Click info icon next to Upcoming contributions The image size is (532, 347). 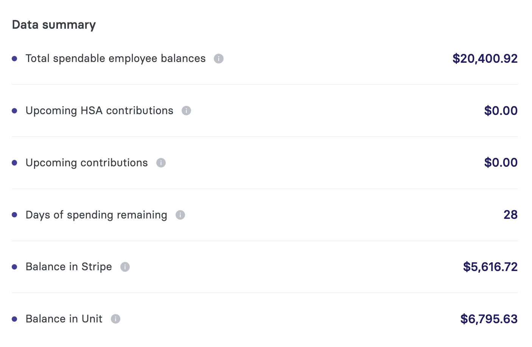(161, 163)
